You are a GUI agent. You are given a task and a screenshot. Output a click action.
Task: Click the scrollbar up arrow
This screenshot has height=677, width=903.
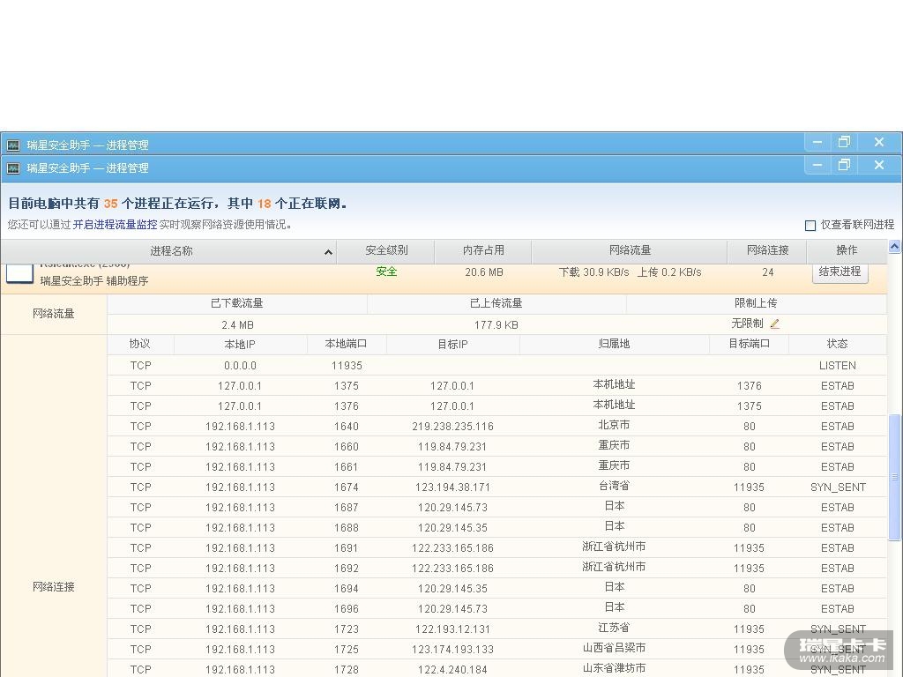point(894,247)
